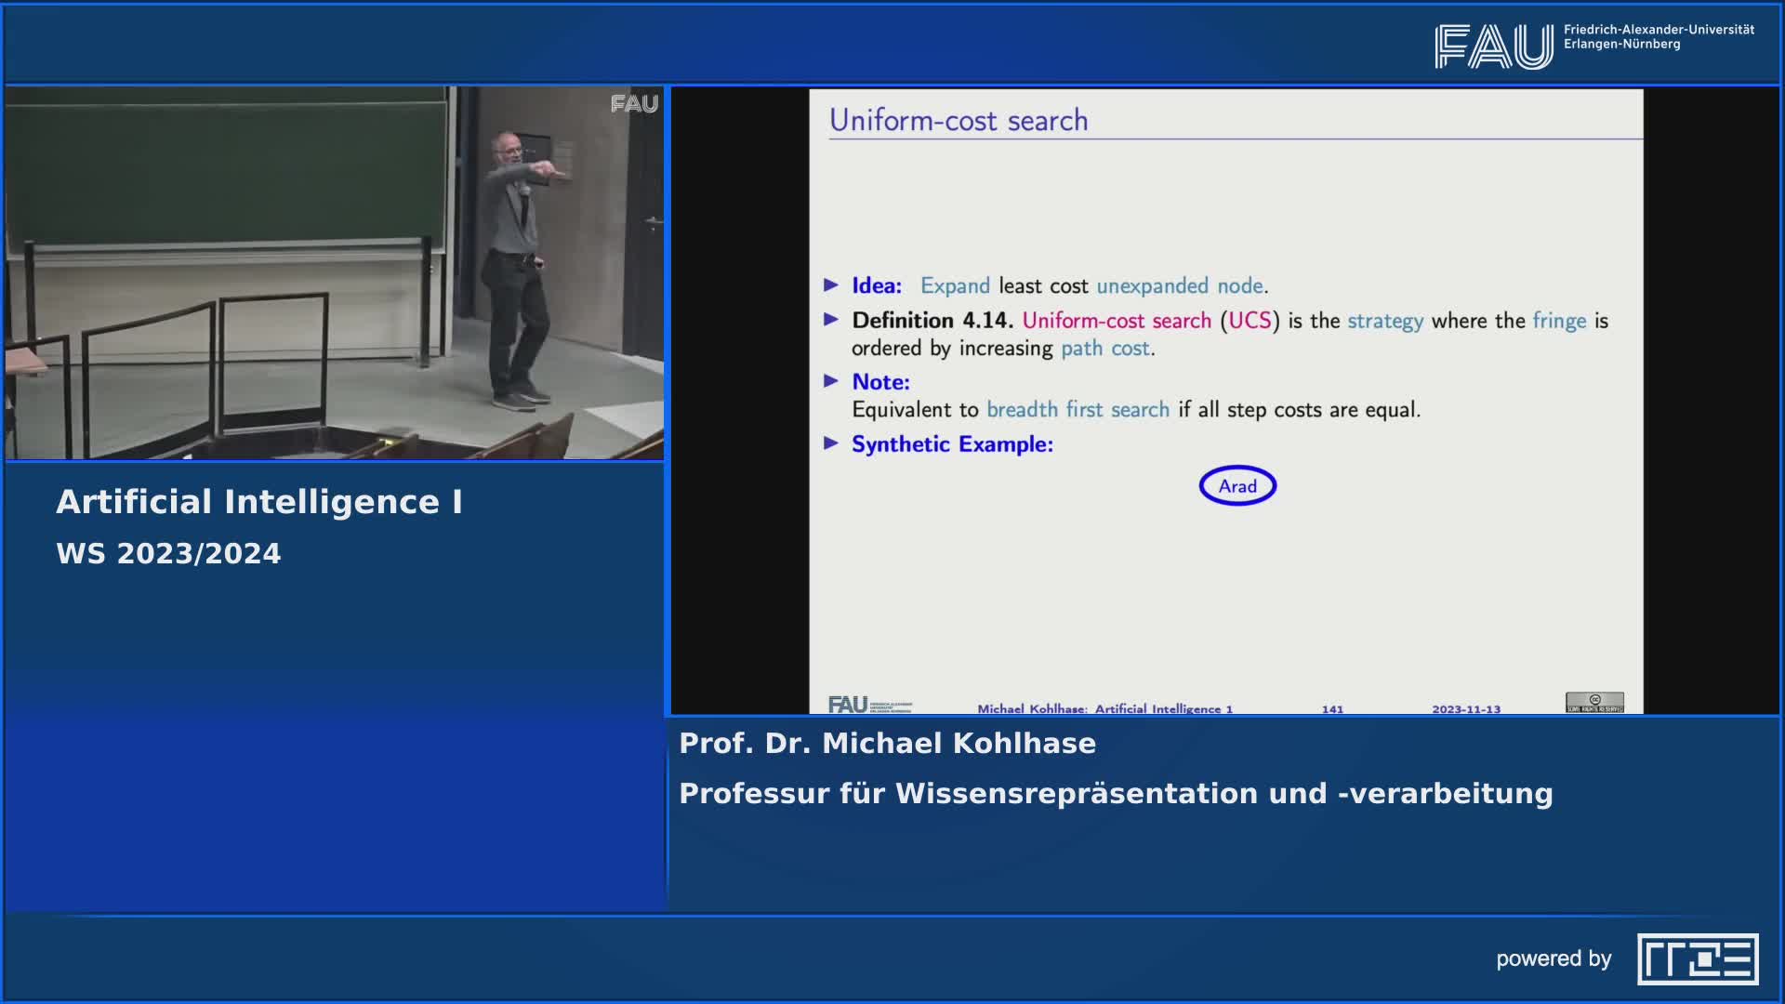Image resolution: width=1785 pixels, height=1004 pixels.
Task: Select the circled 'Arad' node on the slide
Action: [1237, 485]
